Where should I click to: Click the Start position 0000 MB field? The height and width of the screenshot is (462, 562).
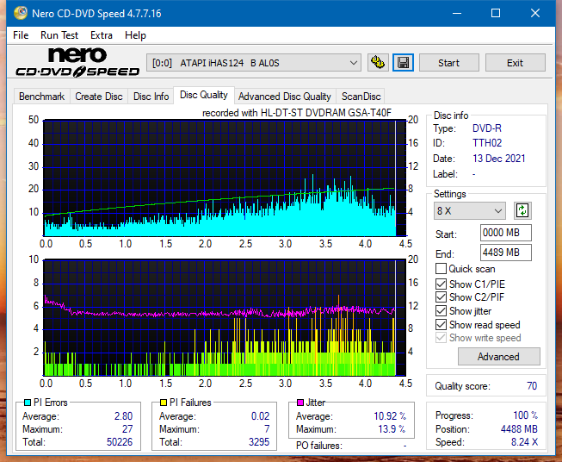(x=505, y=233)
